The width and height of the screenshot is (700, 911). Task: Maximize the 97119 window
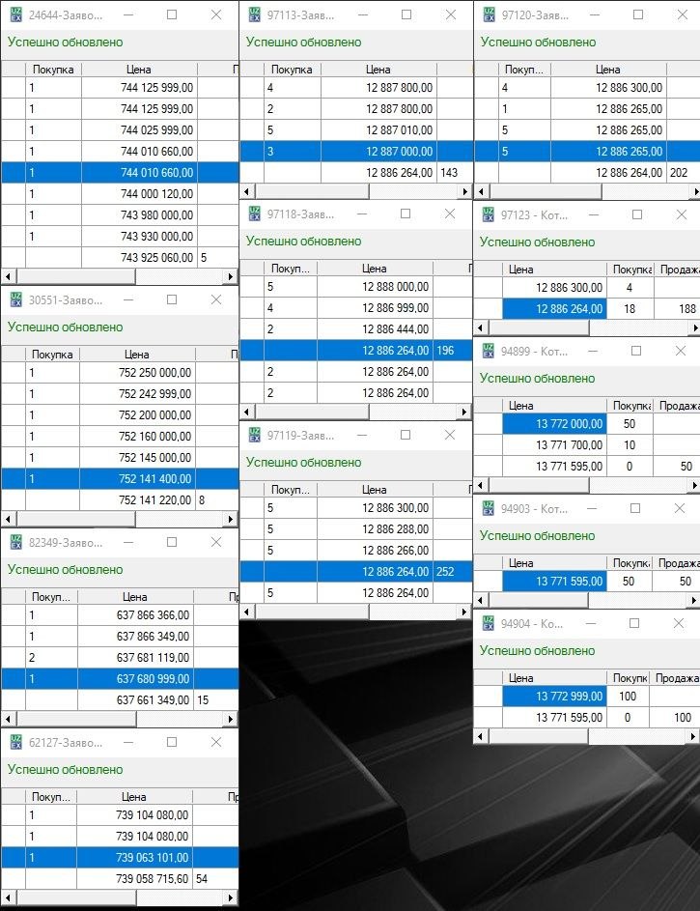coord(404,436)
